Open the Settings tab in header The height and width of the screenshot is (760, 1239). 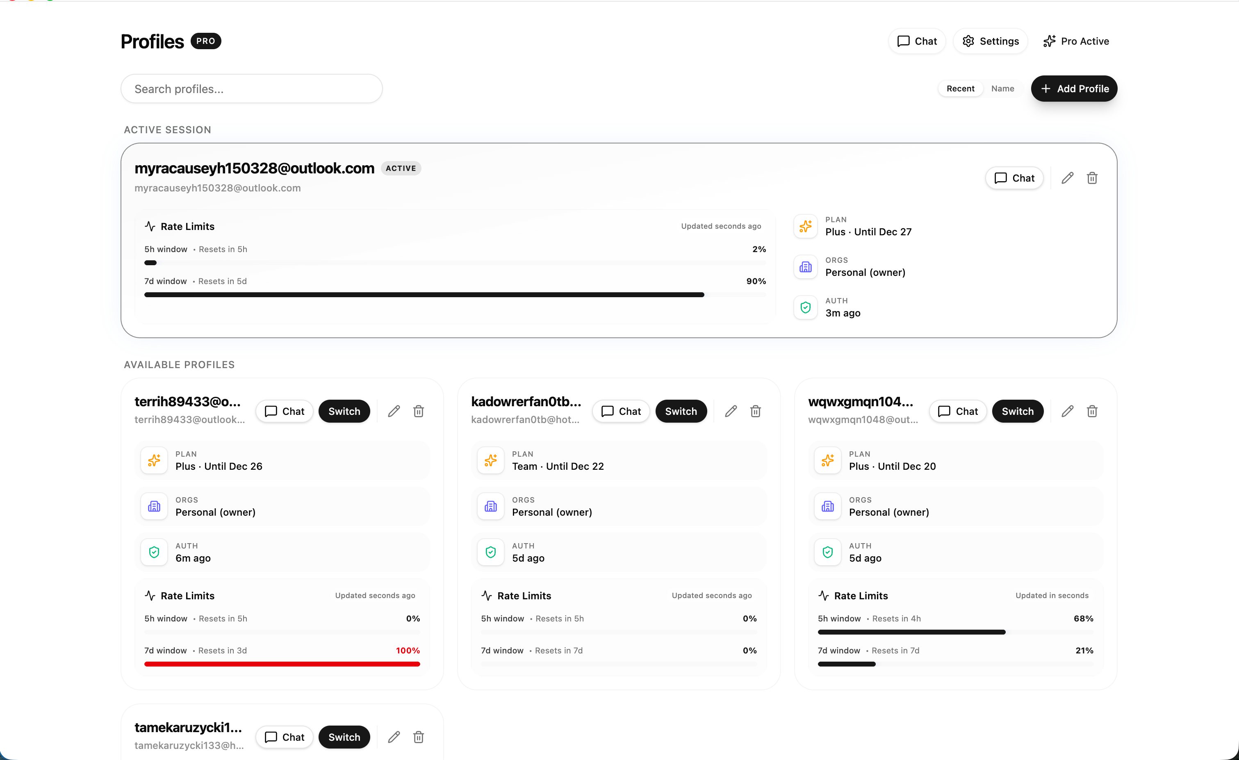(990, 41)
